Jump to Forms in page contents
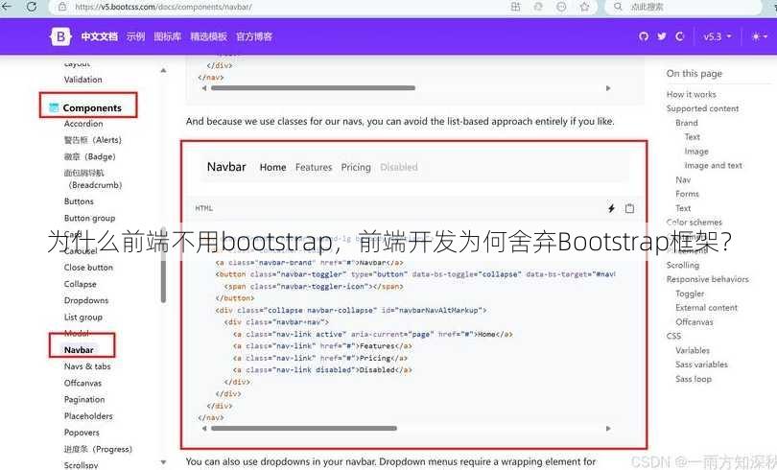Image resolution: width=777 pixels, height=470 pixels. coord(687,194)
